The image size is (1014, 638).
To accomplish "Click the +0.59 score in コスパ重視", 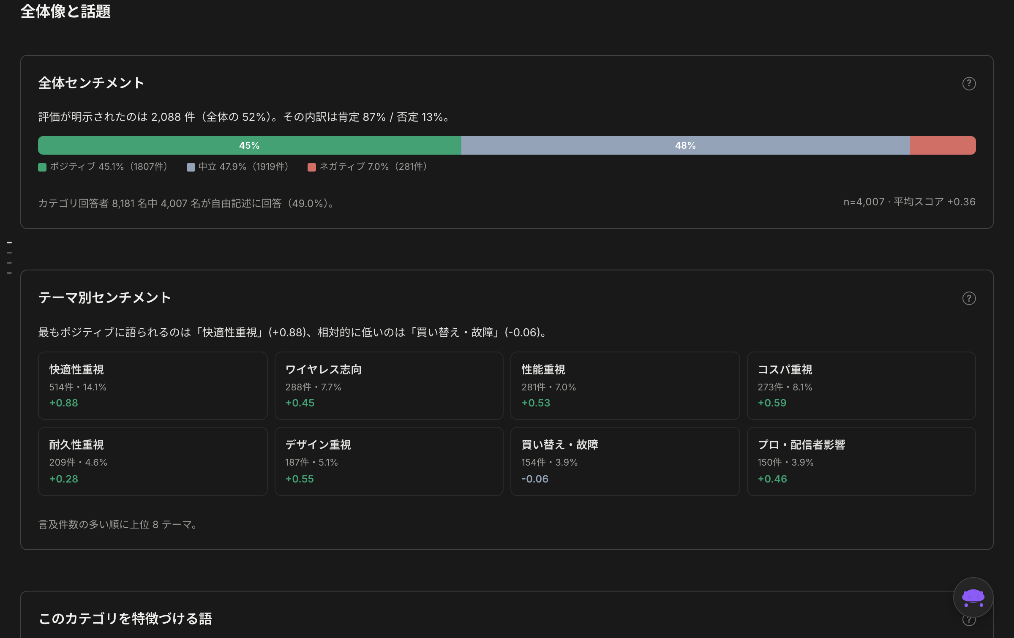I will point(772,403).
